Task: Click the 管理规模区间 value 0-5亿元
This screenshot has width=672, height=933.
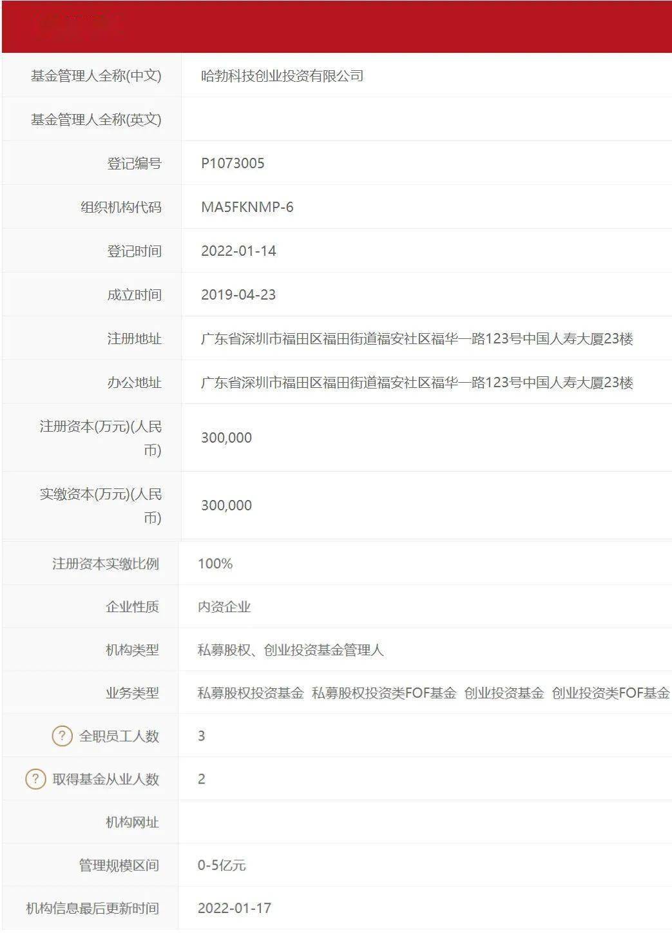Action: (x=222, y=865)
